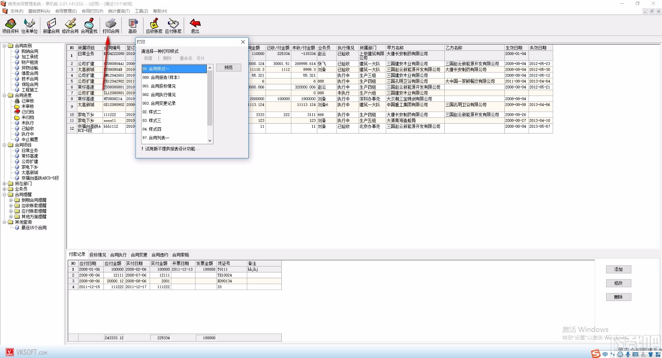This screenshot has height=358, width=662.
Task: Open the 文件(F) menu
Action: 17,11
